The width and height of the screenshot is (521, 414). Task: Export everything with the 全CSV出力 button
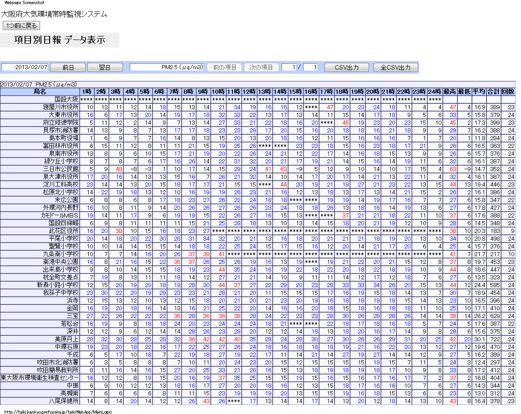tap(395, 67)
